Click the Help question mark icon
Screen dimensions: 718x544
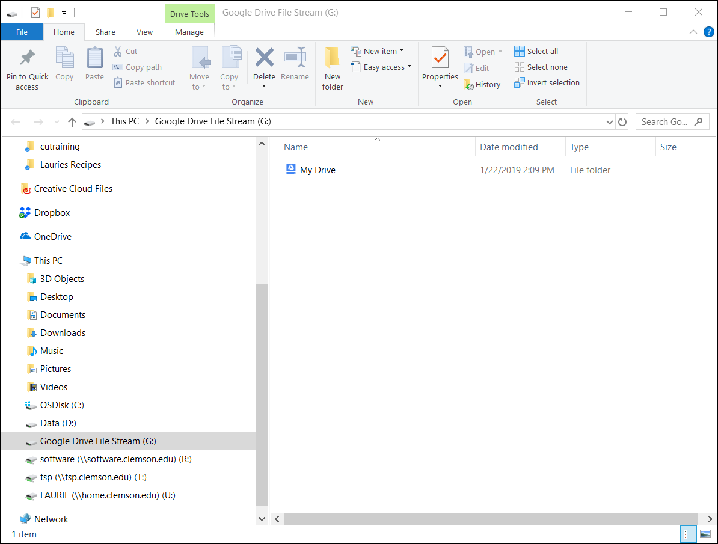pos(708,32)
